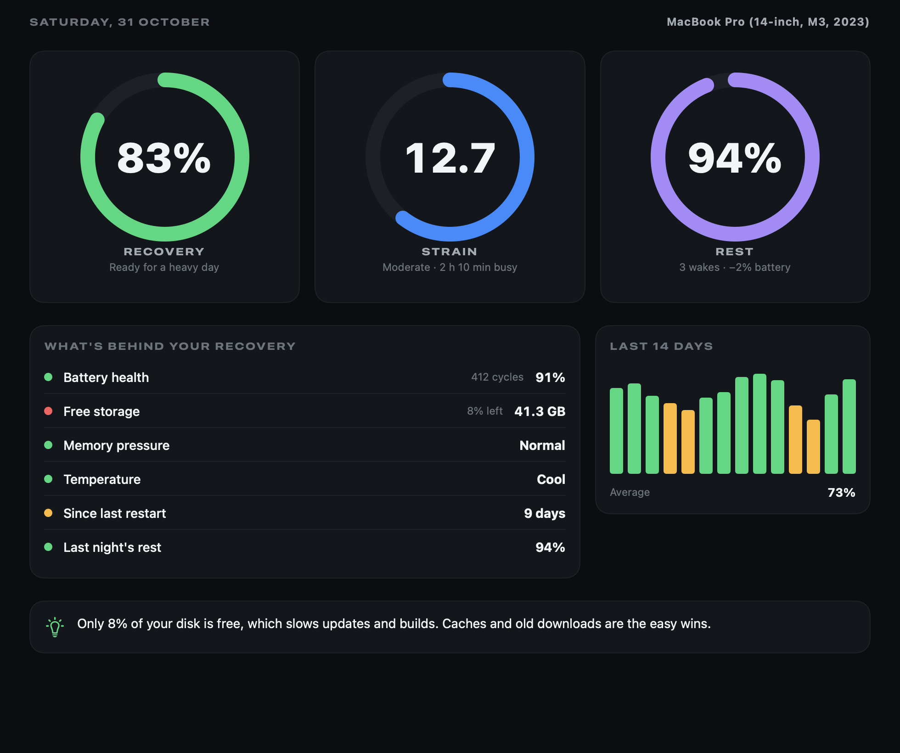Click the yellow Since last restart dot

tap(48, 513)
